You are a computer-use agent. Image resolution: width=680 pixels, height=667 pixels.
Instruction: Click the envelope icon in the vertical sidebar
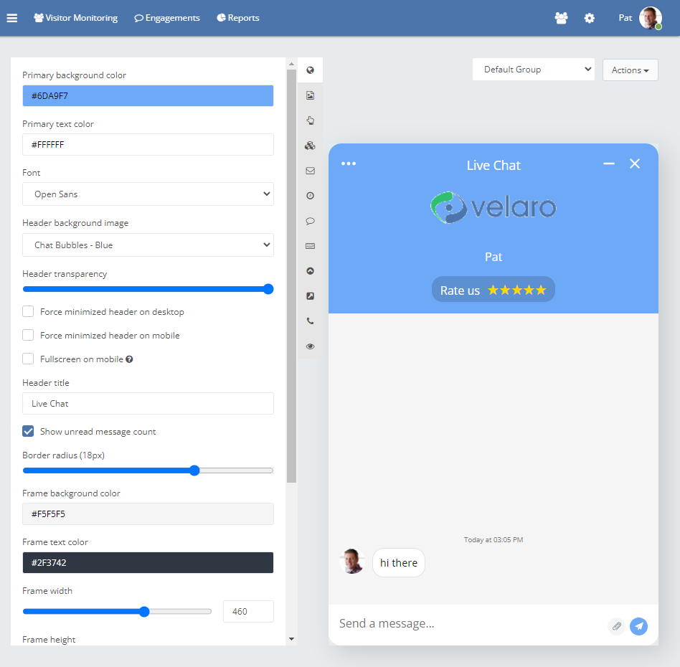(310, 171)
